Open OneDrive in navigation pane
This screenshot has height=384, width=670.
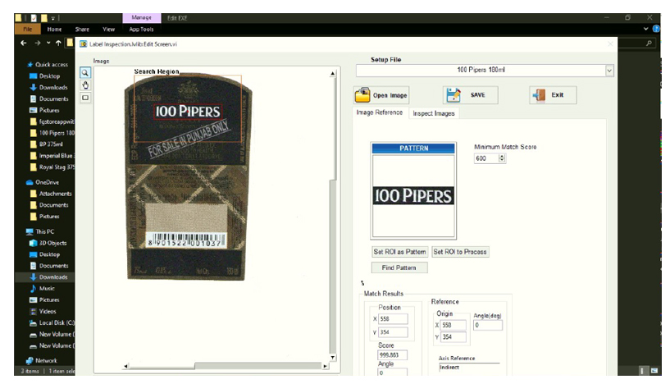[46, 182]
